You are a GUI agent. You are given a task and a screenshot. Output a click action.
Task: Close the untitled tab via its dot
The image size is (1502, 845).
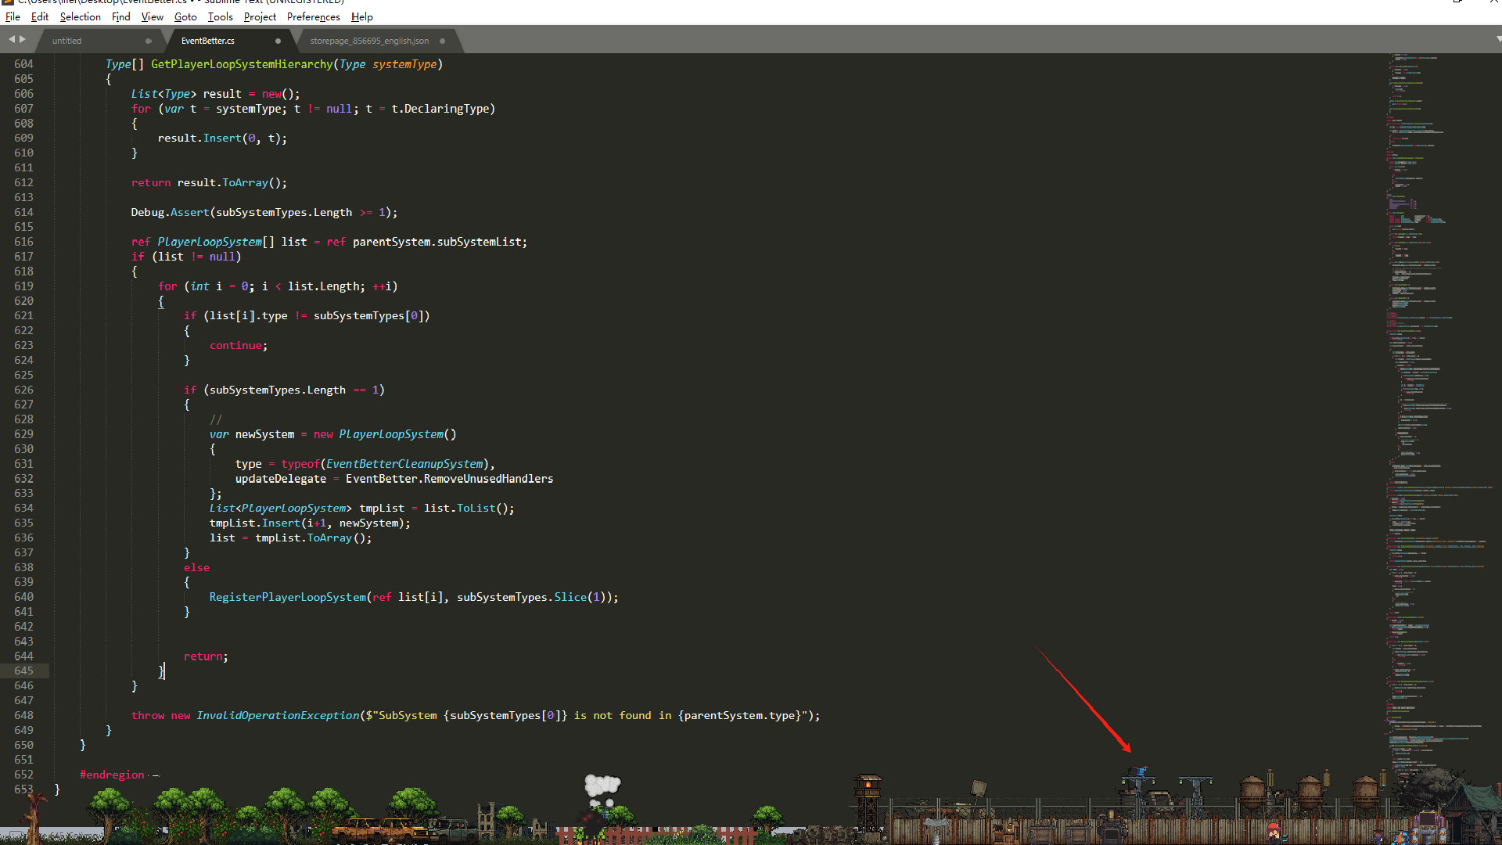point(148,41)
